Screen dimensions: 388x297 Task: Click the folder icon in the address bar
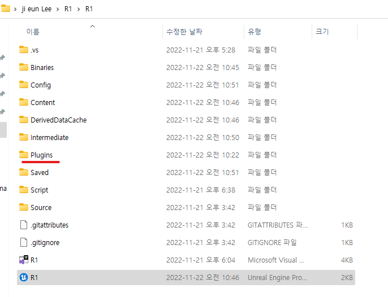6,8
